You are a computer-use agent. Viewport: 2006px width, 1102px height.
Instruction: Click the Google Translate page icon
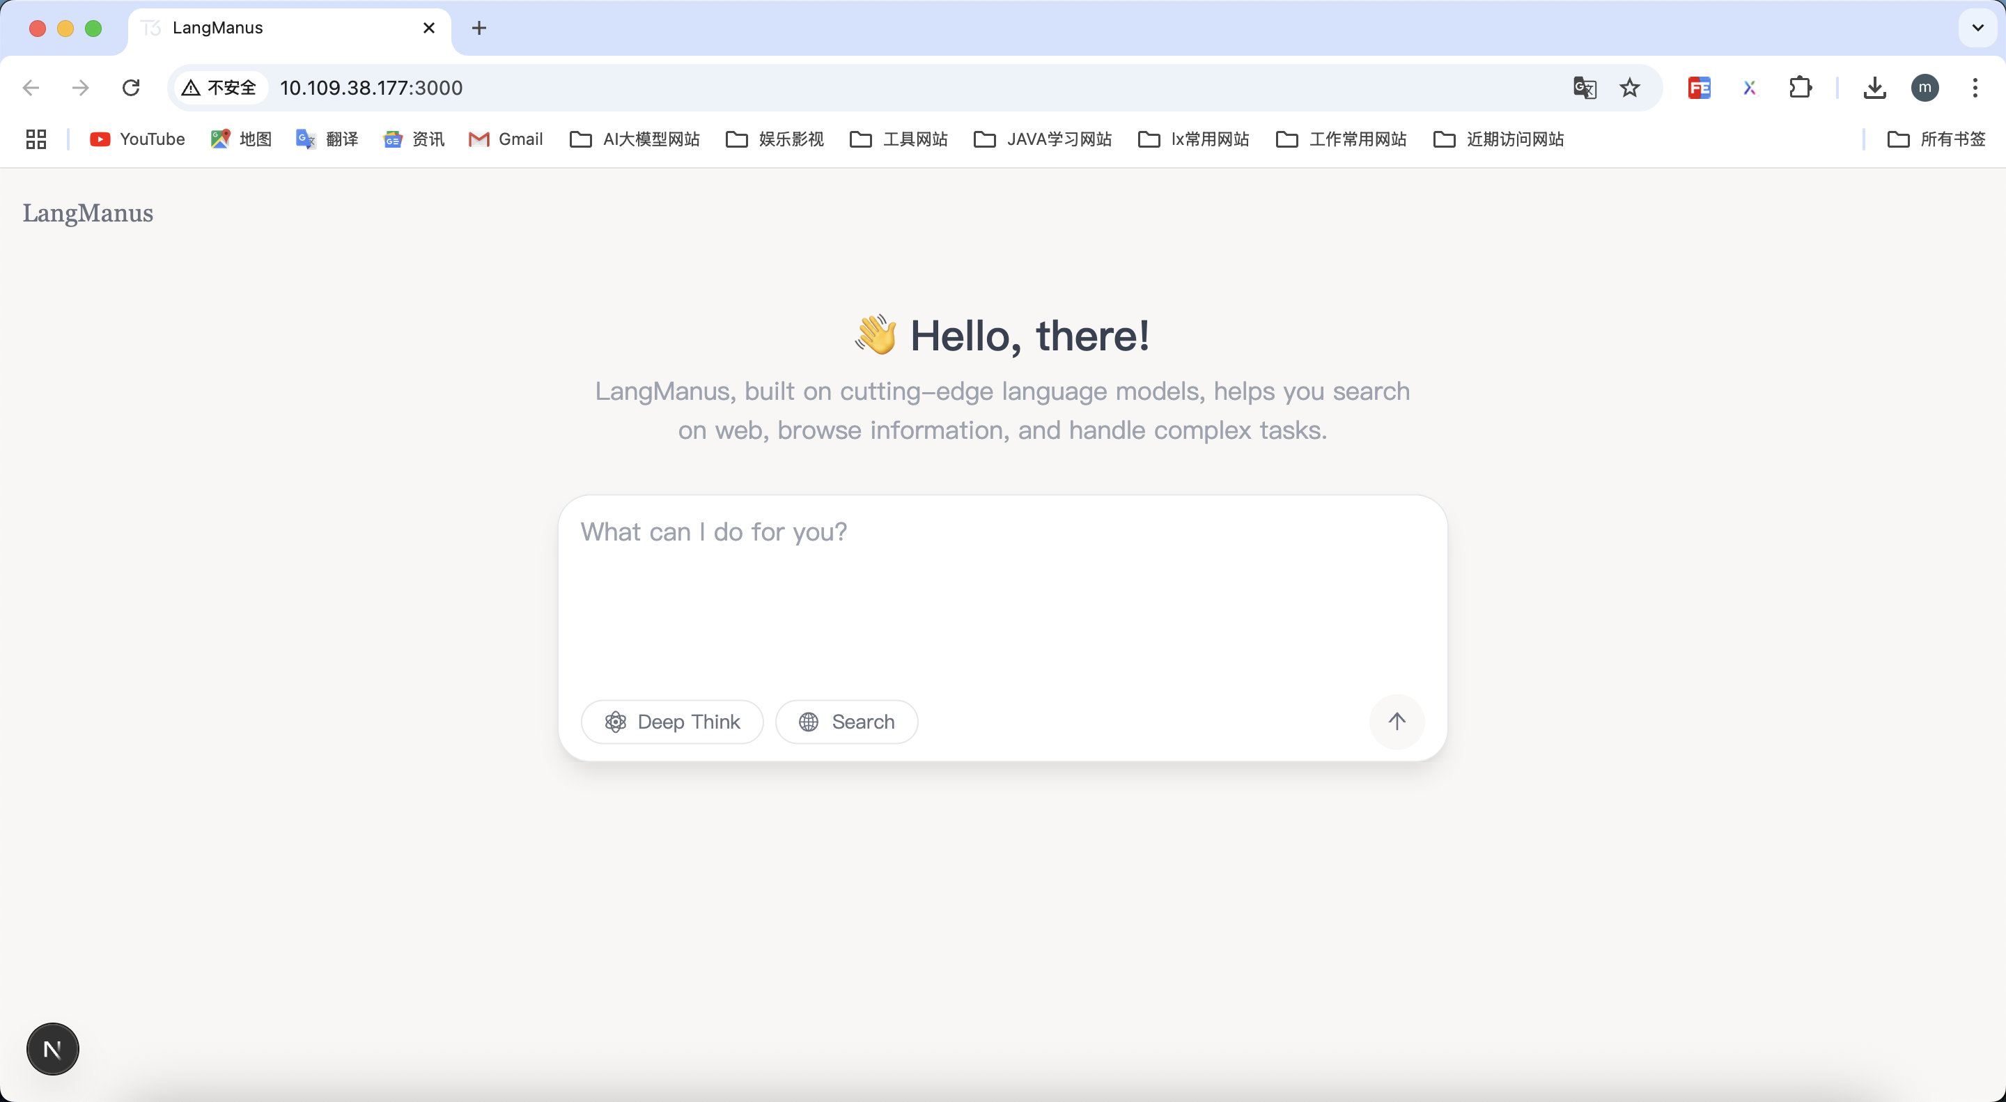[x=1584, y=88]
